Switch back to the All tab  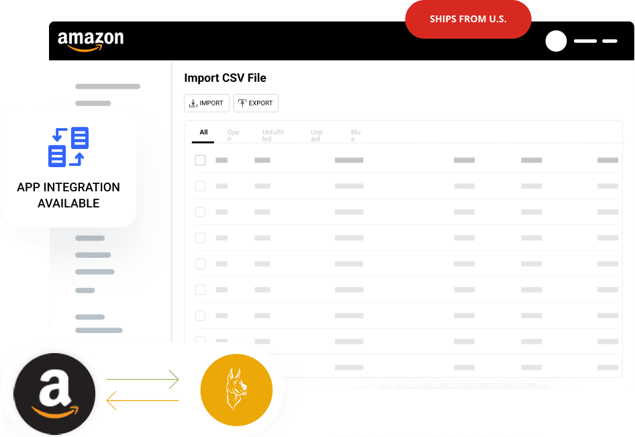coord(203,133)
